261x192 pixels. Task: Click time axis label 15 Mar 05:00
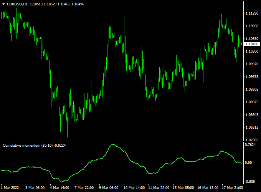pos(183,188)
